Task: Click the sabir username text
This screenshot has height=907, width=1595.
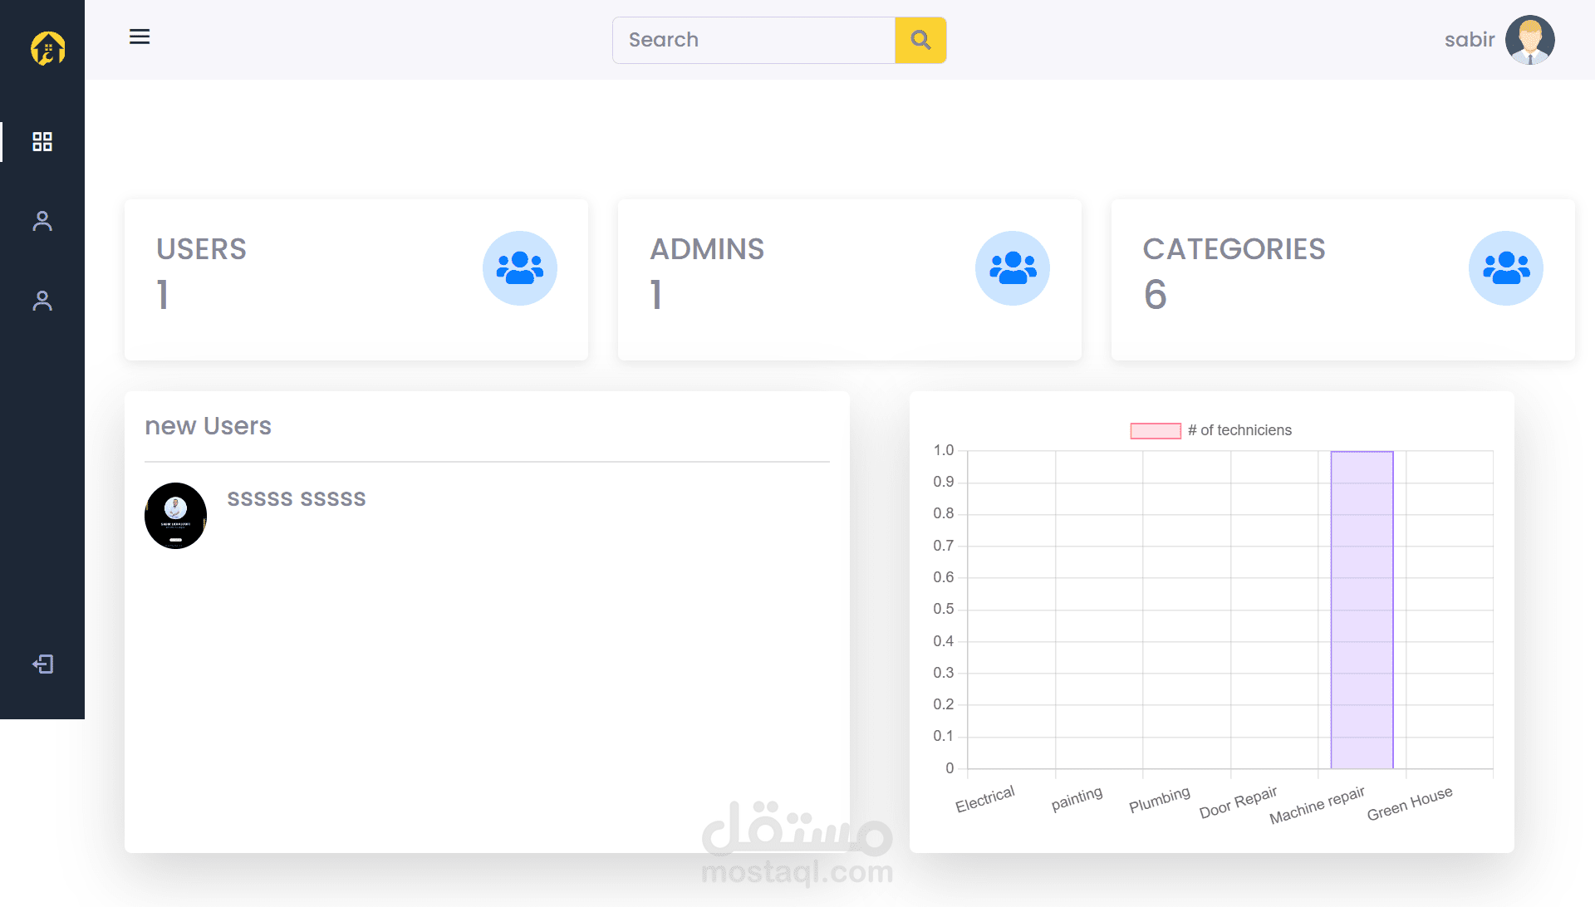Action: tap(1469, 40)
